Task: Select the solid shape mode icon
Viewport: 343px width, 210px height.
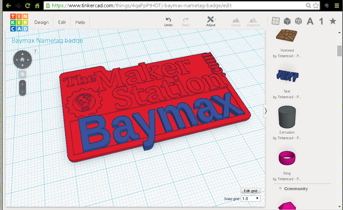Action: 287,21
